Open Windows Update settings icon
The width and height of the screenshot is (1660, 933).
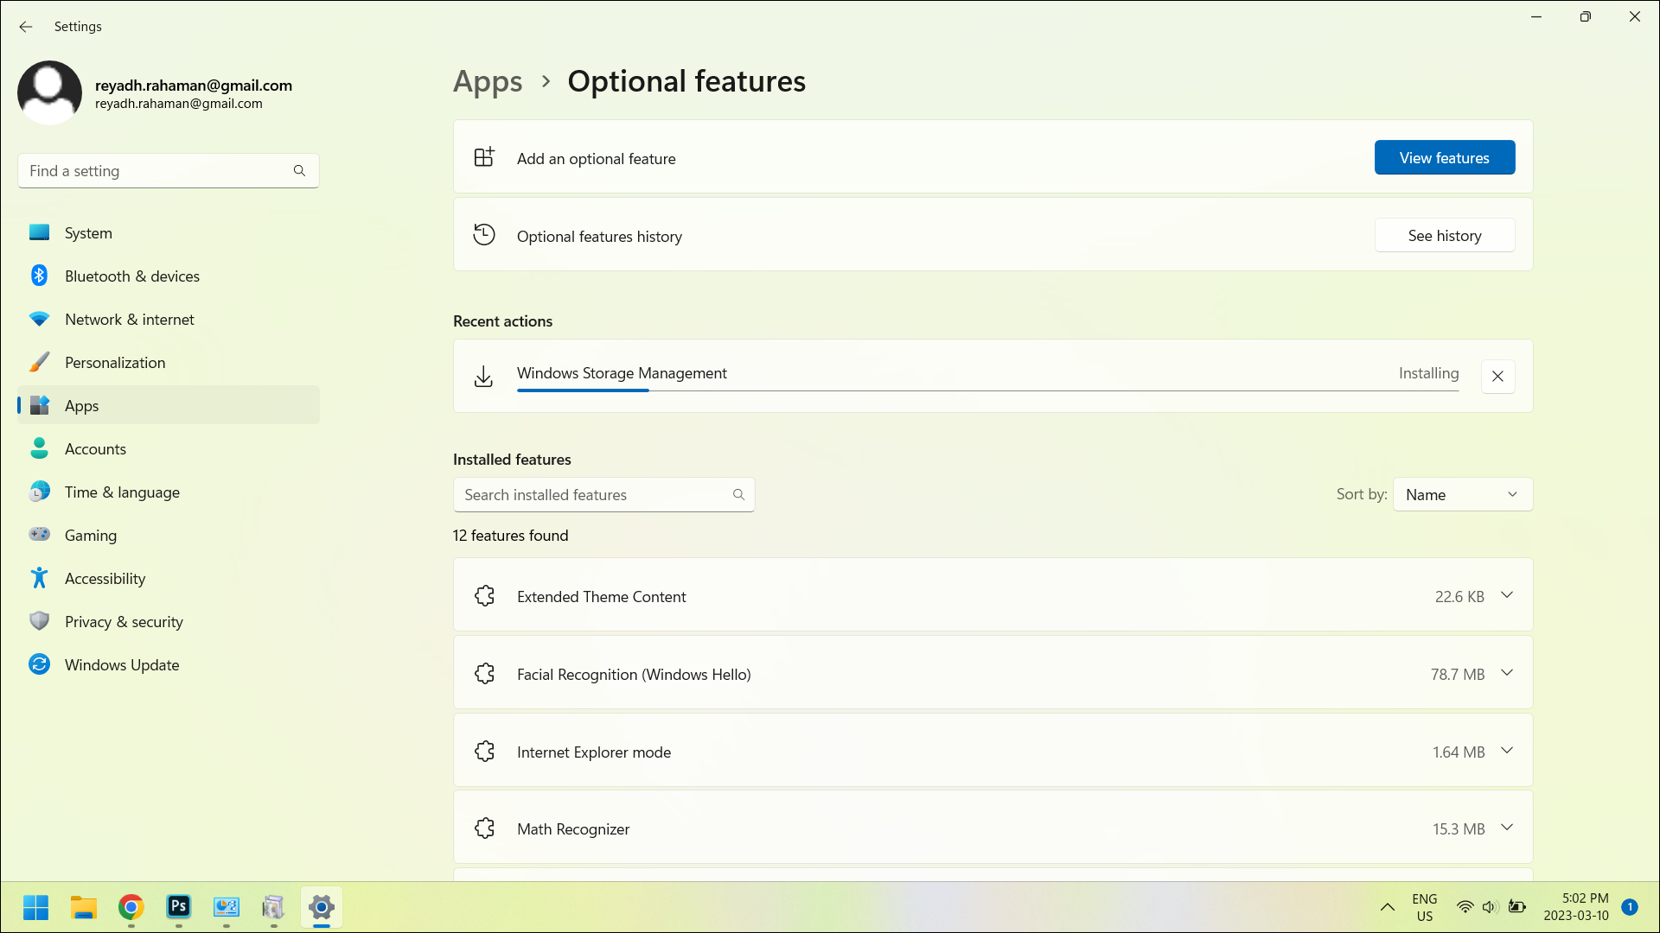point(40,664)
